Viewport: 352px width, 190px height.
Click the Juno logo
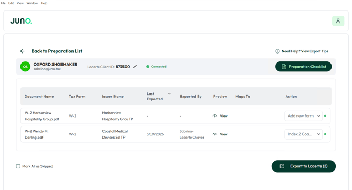(x=21, y=21)
